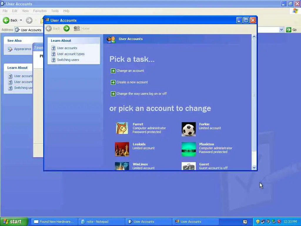
Task: Click scroll up arrow in front window
Action: coord(254,37)
